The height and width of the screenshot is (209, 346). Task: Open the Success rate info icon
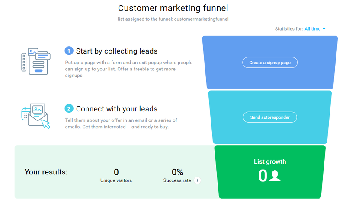(x=197, y=180)
